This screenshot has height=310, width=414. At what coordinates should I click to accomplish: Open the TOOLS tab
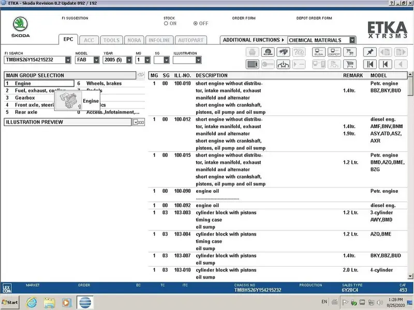[111, 40]
